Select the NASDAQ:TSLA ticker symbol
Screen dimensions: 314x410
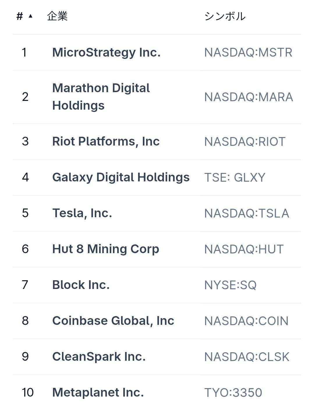(246, 213)
